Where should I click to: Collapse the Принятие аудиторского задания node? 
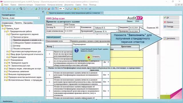7,34
